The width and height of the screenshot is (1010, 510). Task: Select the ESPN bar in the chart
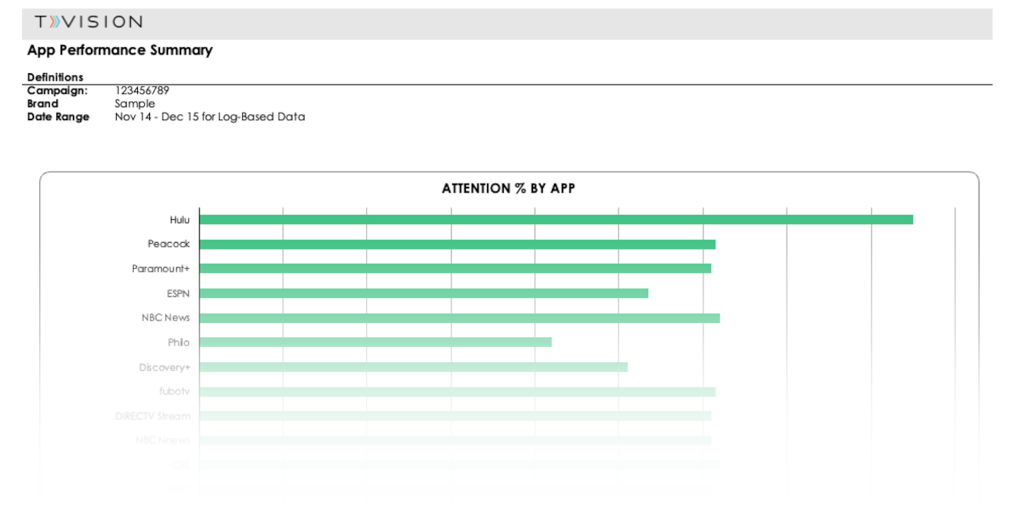pos(423,293)
